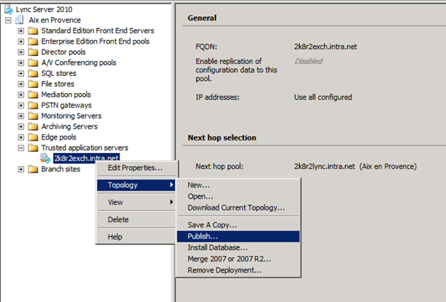Click the PSTN gateways folder icon
Screen dimensions: 446x302
pyautogui.click(x=33, y=106)
